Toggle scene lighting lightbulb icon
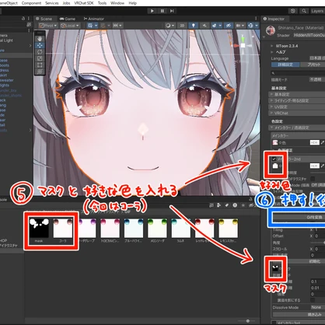The image size is (325, 325). click(x=193, y=26)
